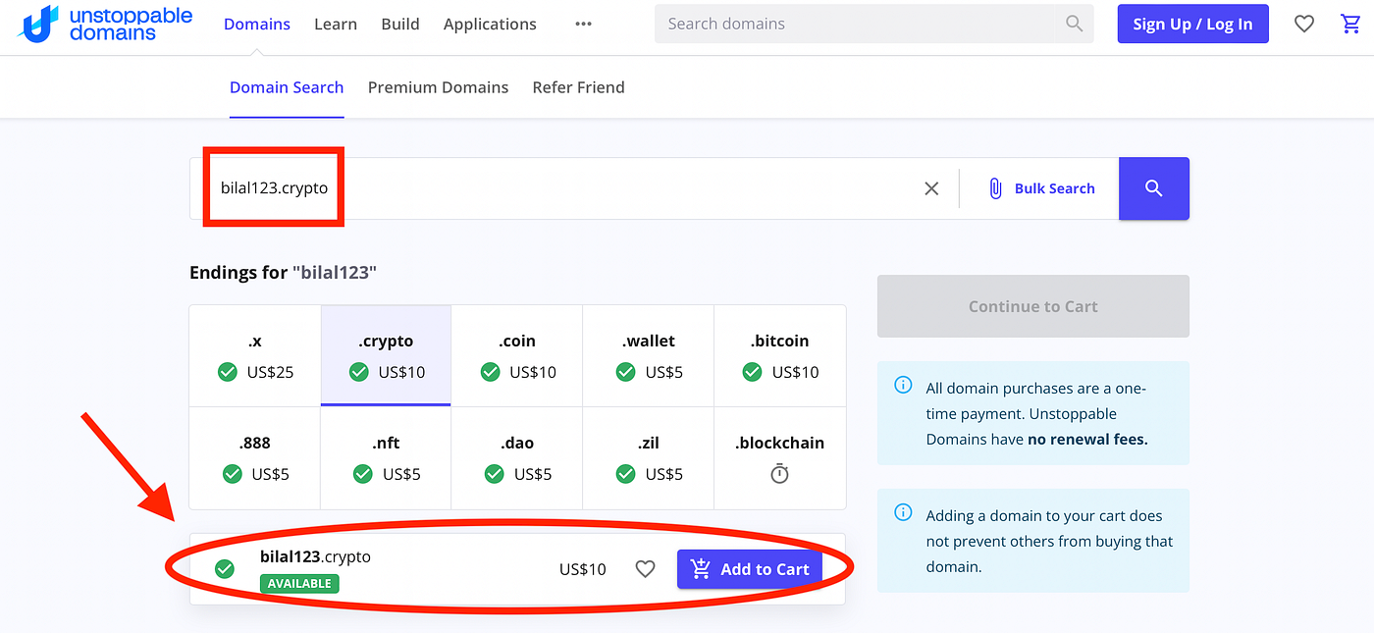Go to Refer Friend tab
This screenshot has height=633, width=1374.
578,87
